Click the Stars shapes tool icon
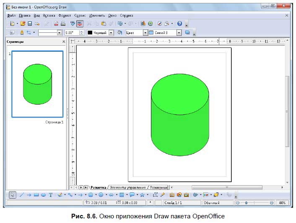This screenshot has height=223, width=296. pos(143,195)
